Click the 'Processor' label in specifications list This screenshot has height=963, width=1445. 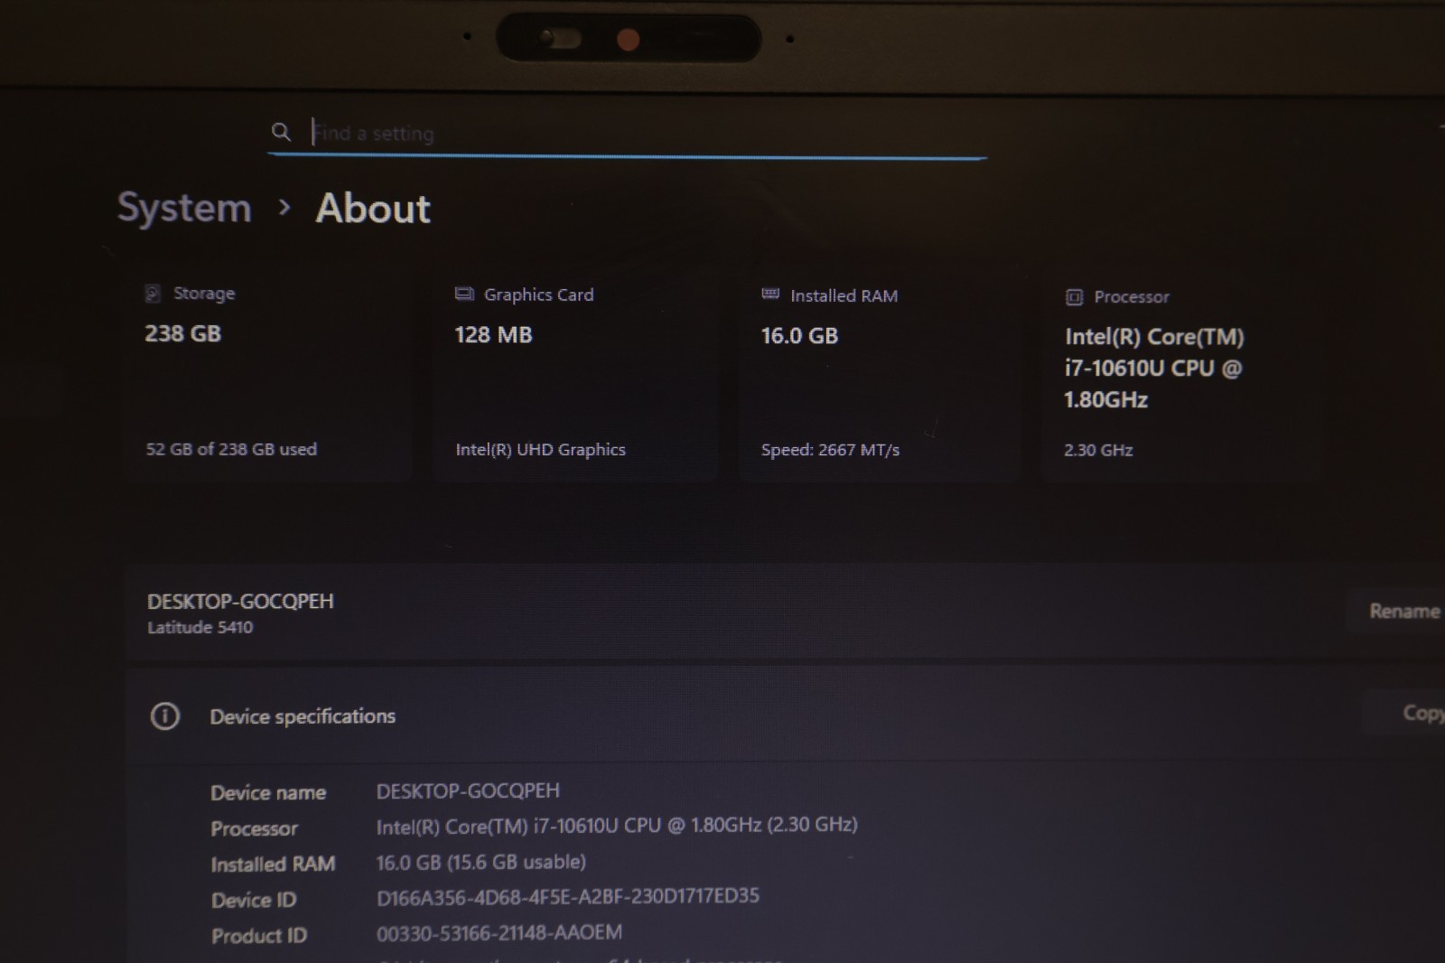click(254, 828)
